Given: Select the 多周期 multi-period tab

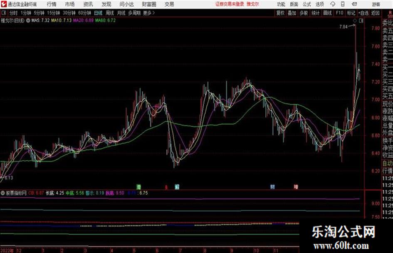Looking at the screenshot, I should tap(134, 13).
